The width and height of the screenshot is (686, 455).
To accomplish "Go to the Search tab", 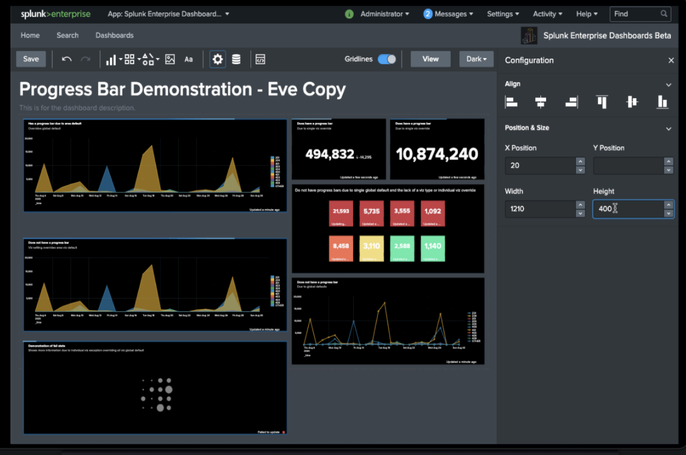I will pyautogui.click(x=67, y=35).
